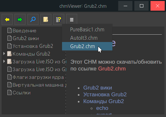Select the Загрузка Live.ISO page entry
This screenshot has height=117, width=166.
click(39, 69)
